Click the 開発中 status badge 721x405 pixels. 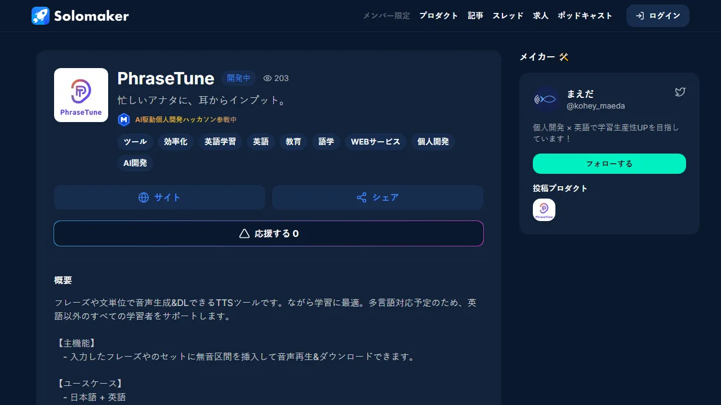(x=239, y=78)
